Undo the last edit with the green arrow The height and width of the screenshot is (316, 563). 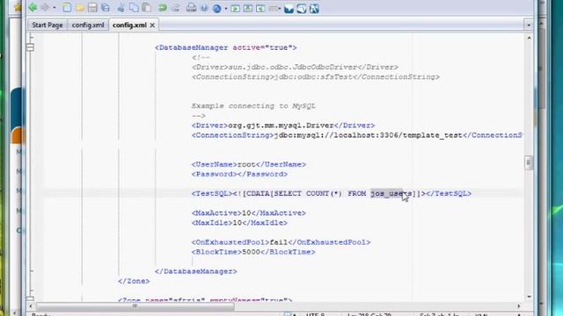(162, 8)
